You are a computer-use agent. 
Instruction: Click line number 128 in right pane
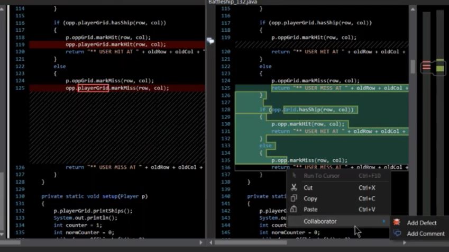click(x=226, y=110)
